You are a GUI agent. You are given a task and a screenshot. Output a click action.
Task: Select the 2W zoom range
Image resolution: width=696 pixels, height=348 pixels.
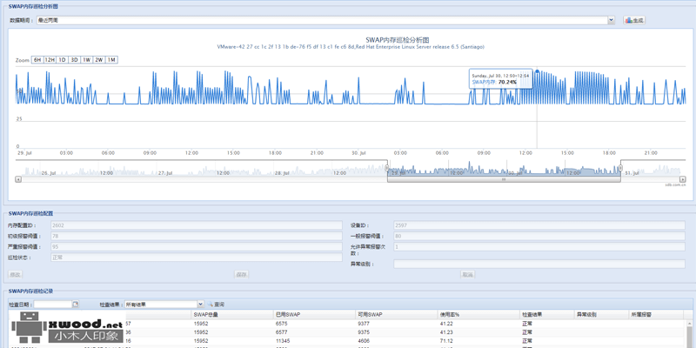(99, 60)
